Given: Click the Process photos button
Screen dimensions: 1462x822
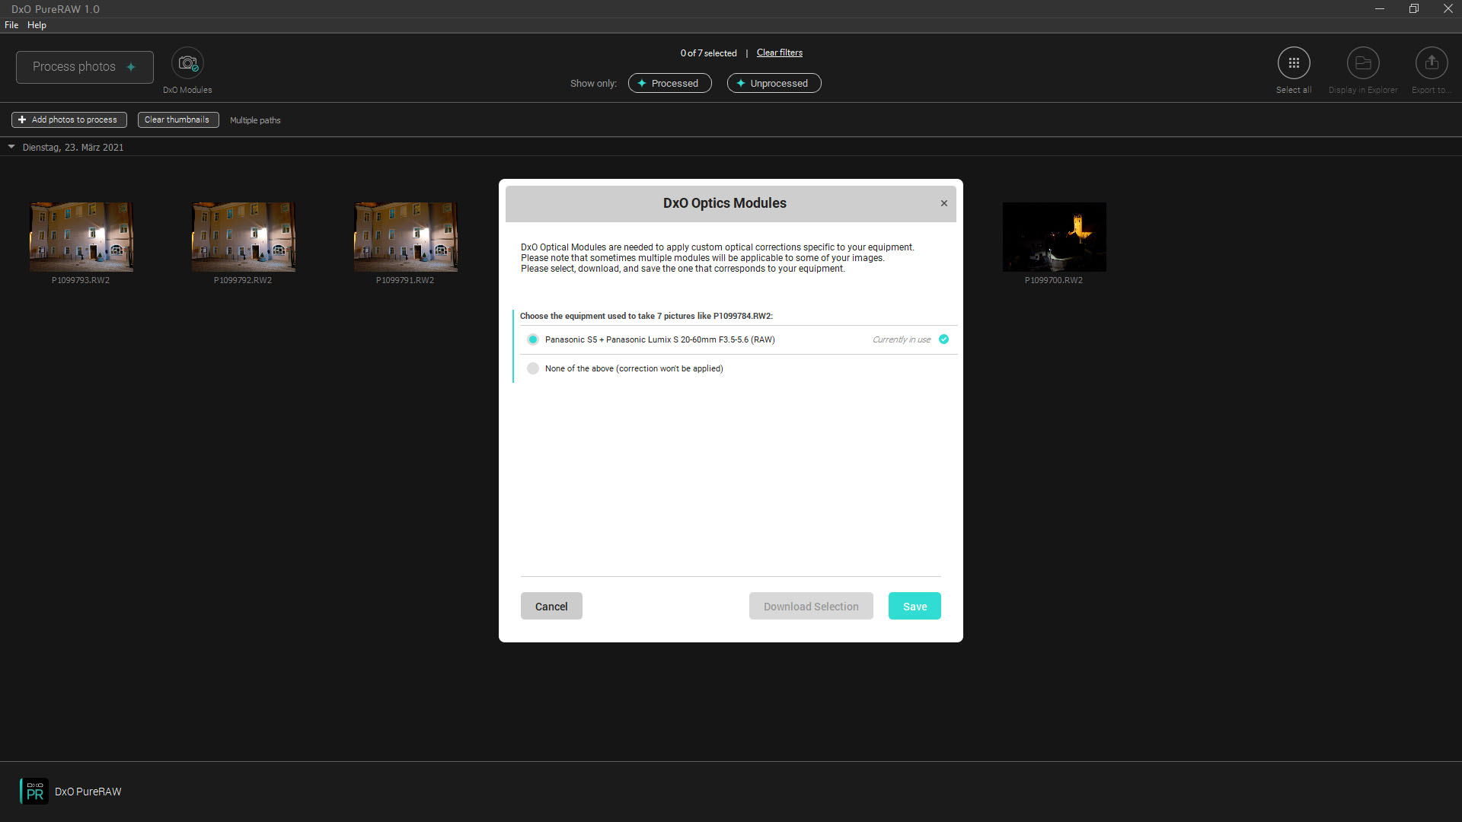Looking at the screenshot, I should (x=85, y=67).
